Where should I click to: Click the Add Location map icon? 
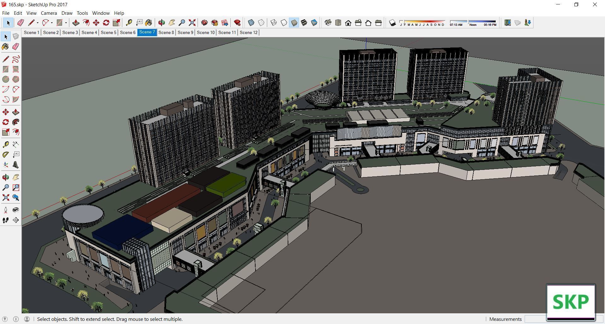pyautogui.click(x=508, y=23)
